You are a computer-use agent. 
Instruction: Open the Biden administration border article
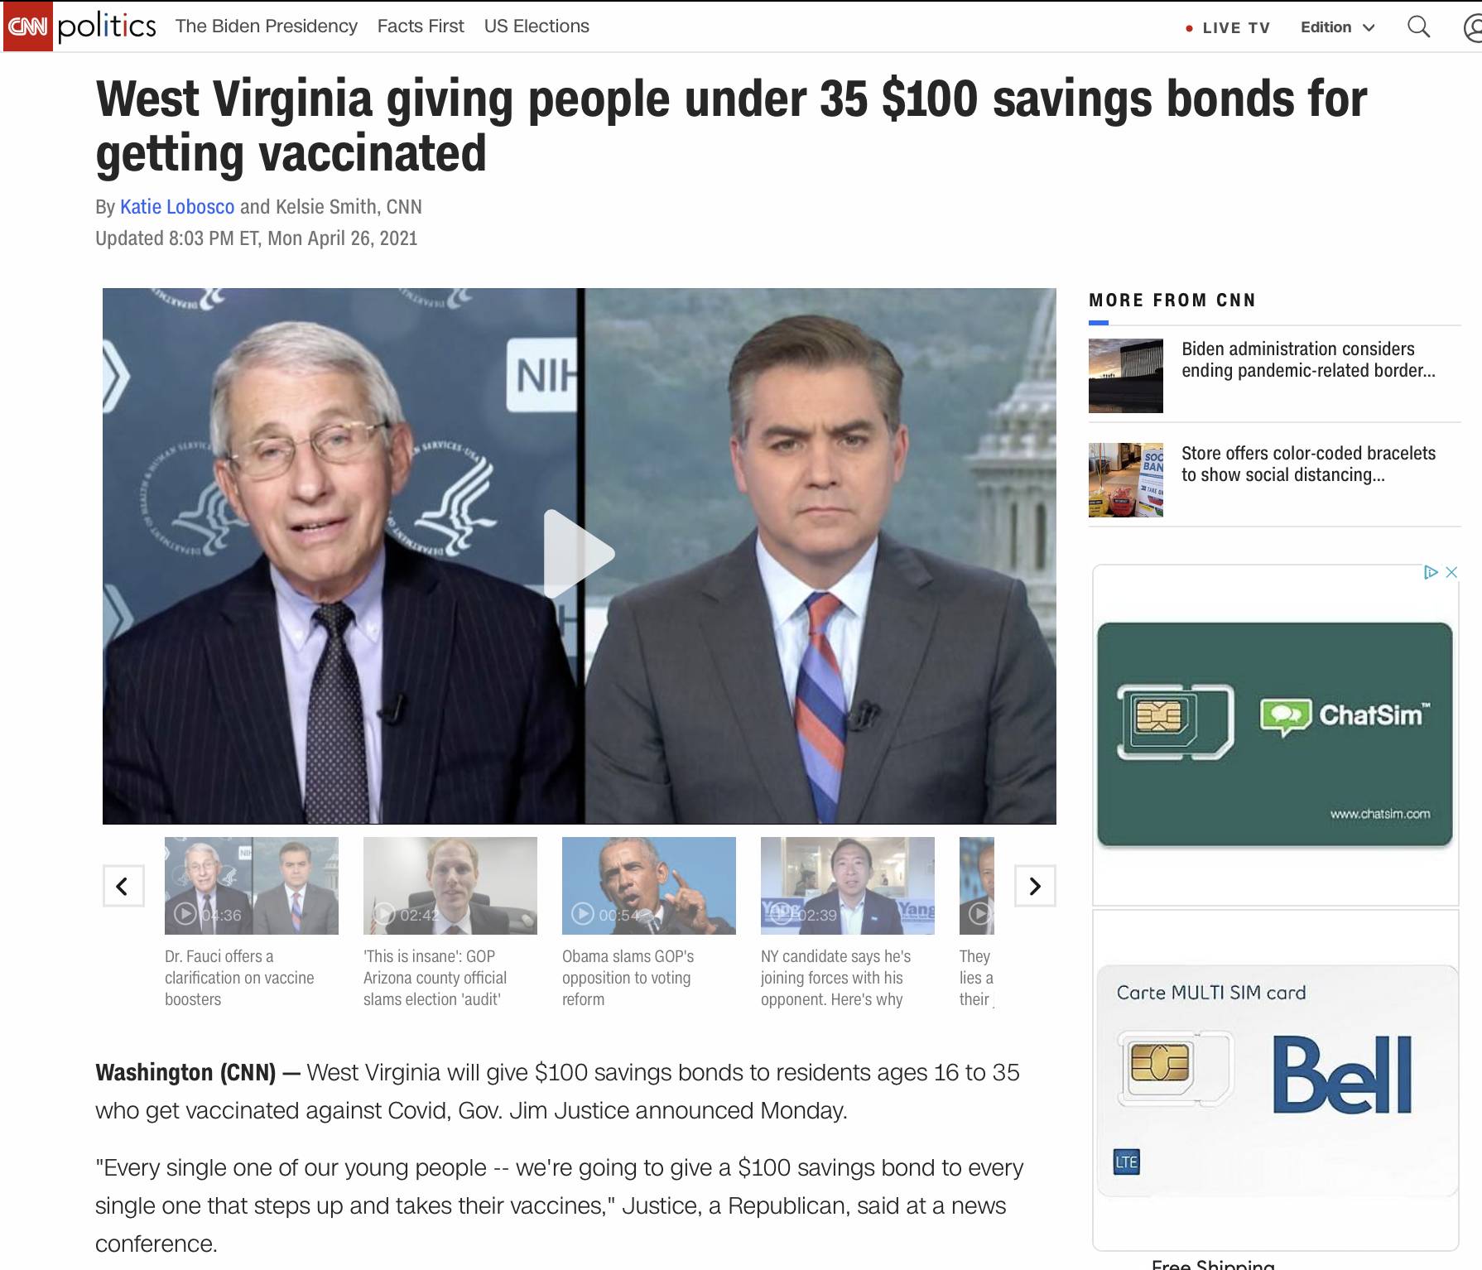pyautogui.click(x=1308, y=359)
